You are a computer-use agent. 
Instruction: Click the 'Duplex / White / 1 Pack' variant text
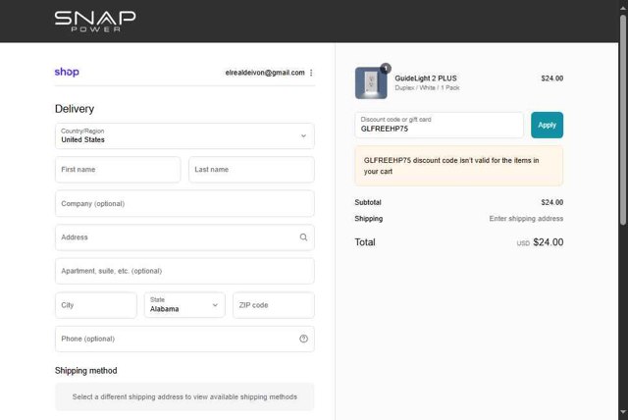[427, 87]
